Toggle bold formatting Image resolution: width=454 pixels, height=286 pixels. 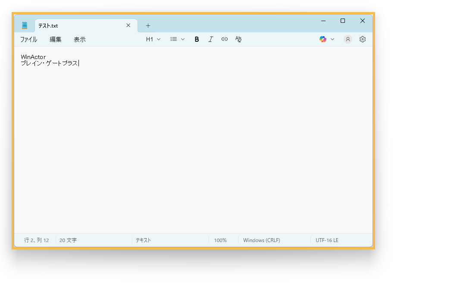click(197, 39)
